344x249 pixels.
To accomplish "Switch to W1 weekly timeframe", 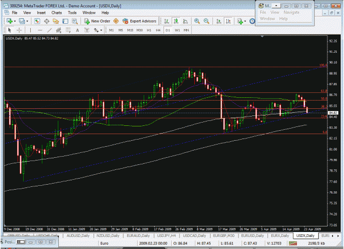I will coord(177,30).
